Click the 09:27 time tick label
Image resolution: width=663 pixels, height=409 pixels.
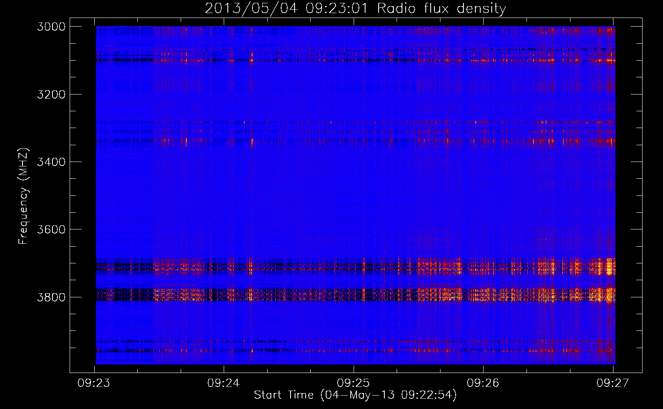pyautogui.click(x=613, y=383)
